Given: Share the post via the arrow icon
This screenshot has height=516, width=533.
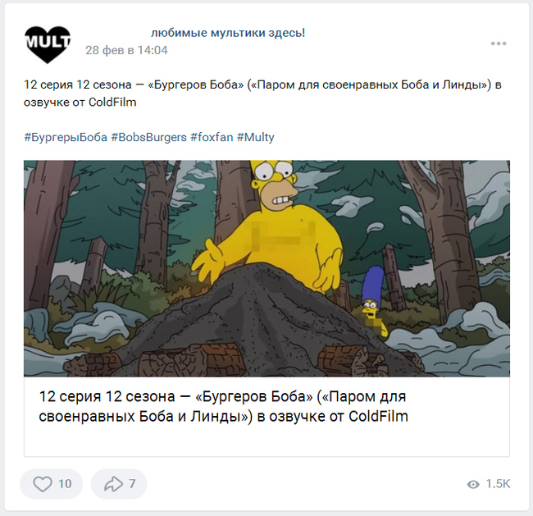Looking at the screenshot, I should 113,484.
